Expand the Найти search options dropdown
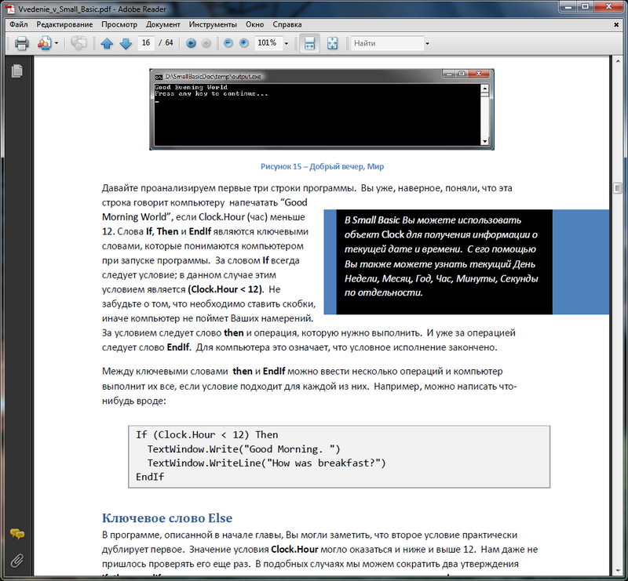The width and height of the screenshot is (628, 581). pyautogui.click(x=427, y=43)
